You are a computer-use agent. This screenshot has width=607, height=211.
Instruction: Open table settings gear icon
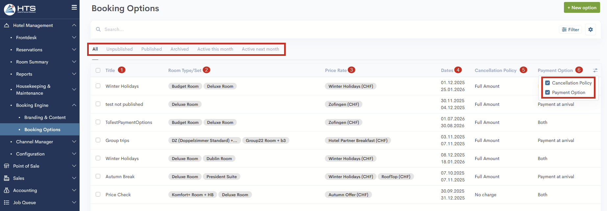[591, 30]
